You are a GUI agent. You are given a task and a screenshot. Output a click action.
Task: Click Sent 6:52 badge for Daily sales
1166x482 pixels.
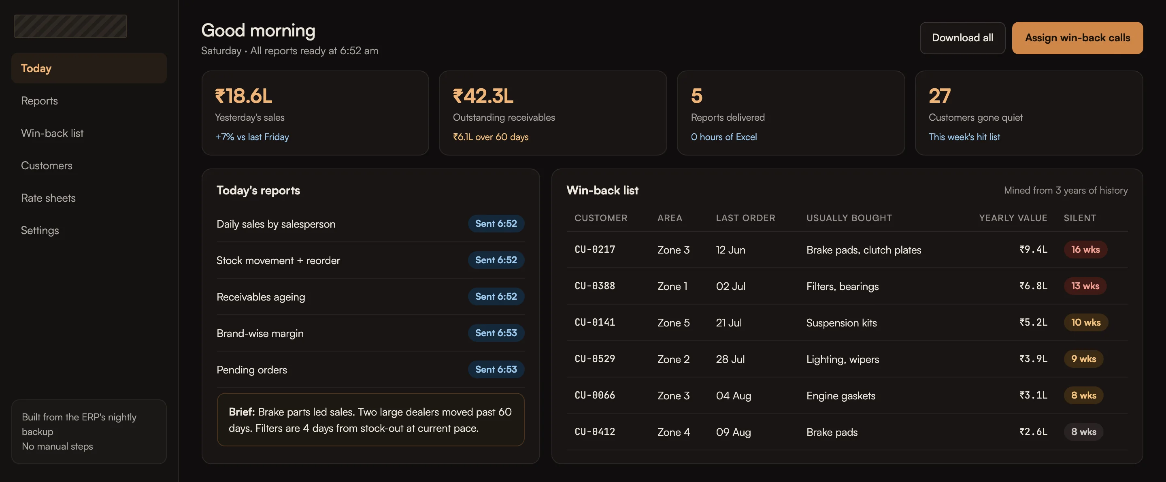(x=496, y=223)
